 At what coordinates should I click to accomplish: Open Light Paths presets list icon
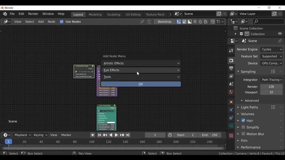273,107
